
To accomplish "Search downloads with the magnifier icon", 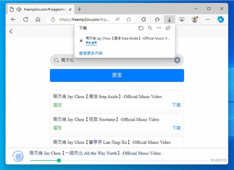I will click(x=150, y=28).
